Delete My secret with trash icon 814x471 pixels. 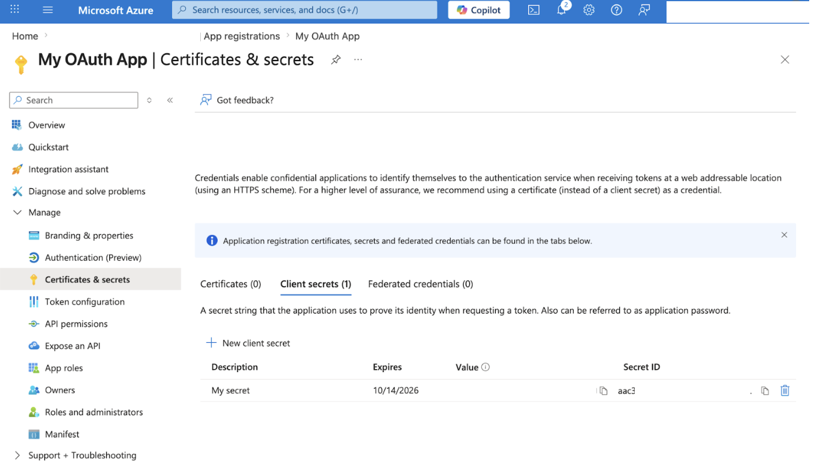(x=785, y=391)
